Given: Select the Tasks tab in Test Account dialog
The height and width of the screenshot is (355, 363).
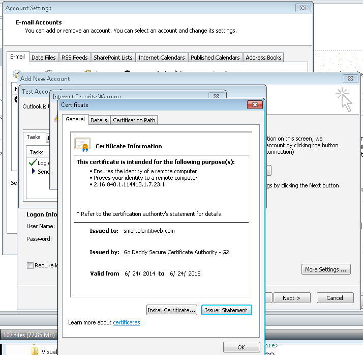Looking at the screenshot, I should point(34,137).
